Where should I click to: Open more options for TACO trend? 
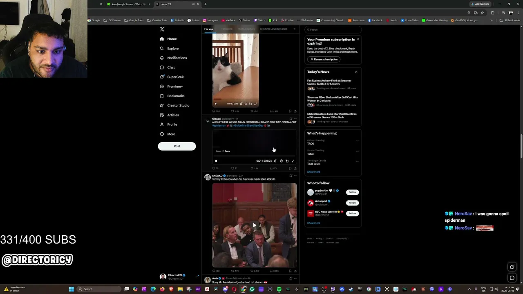pyautogui.click(x=358, y=141)
